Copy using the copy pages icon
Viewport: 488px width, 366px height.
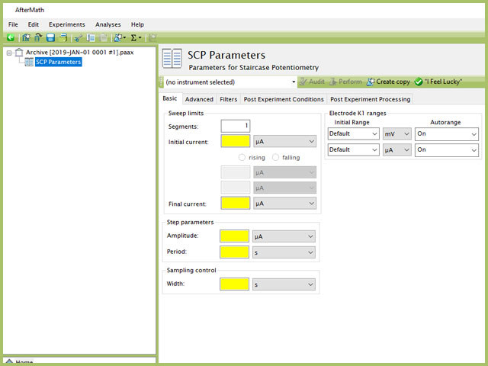tap(91, 37)
